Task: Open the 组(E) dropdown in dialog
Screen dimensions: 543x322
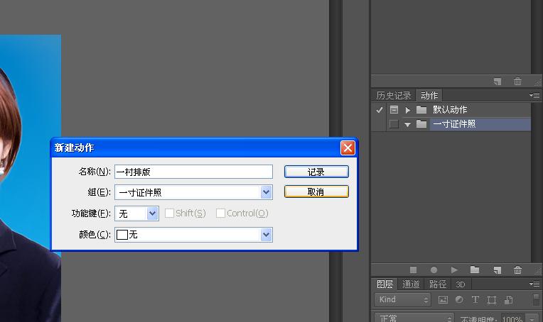Action: (266, 192)
